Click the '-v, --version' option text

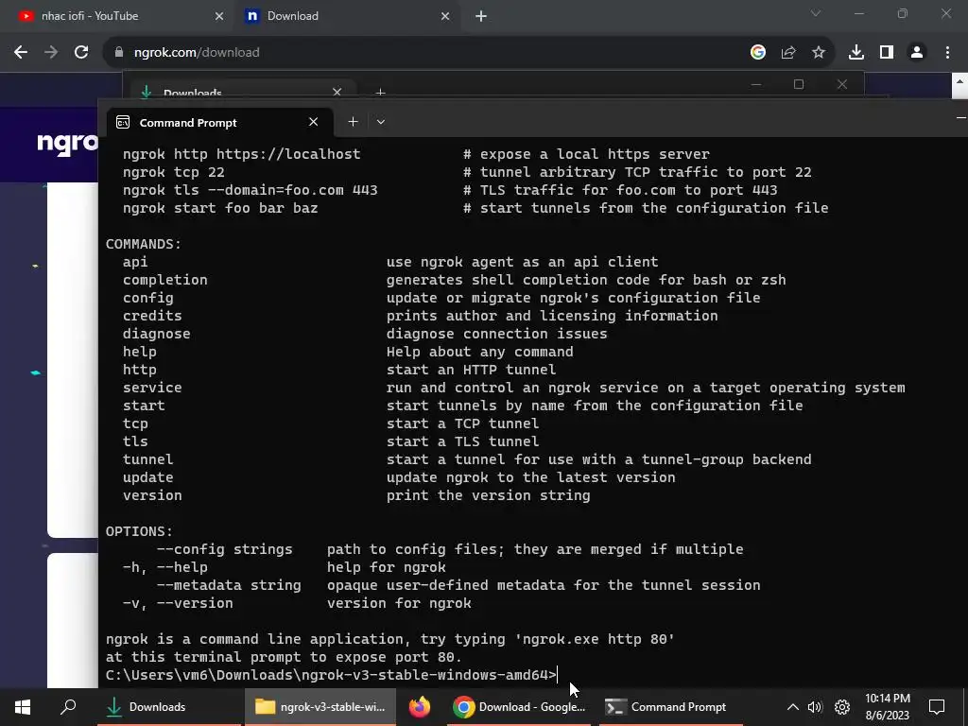pyautogui.click(x=178, y=603)
